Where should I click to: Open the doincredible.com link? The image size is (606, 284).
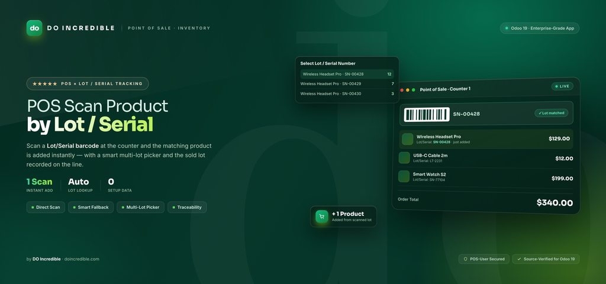pyautogui.click(x=82, y=259)
